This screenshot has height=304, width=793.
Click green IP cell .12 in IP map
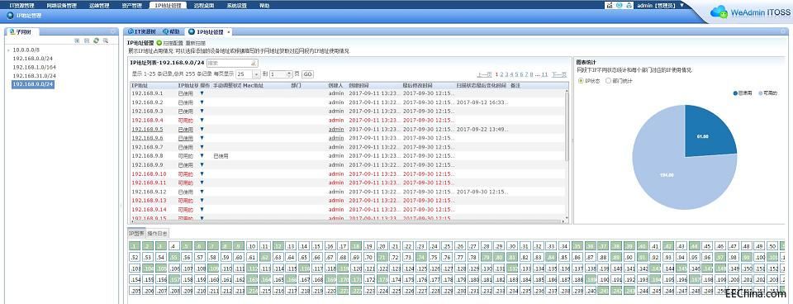[x=278, y=246]
